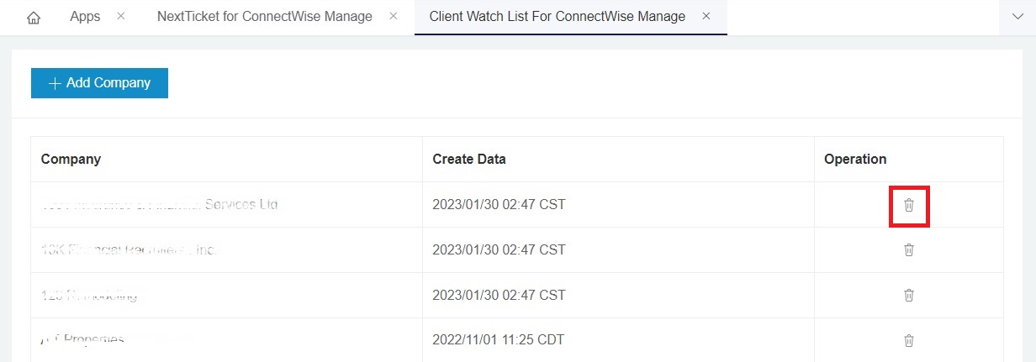The height and width of the screenshot is (362, 1036).
Task: Close the Client Watch List tab
Action: coord(706,17)
